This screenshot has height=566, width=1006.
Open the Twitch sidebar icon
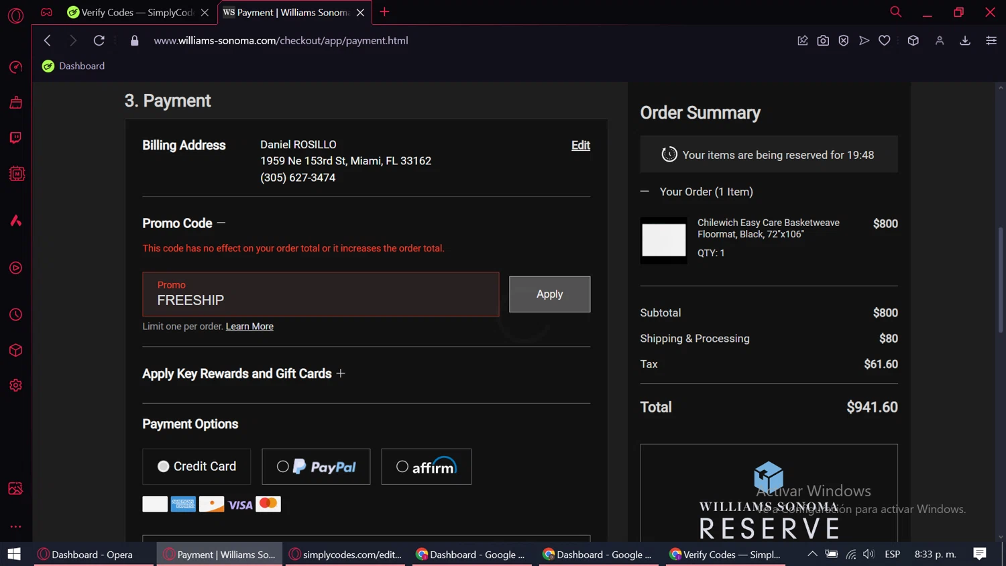pyautogui.click(x=15, y=137)
